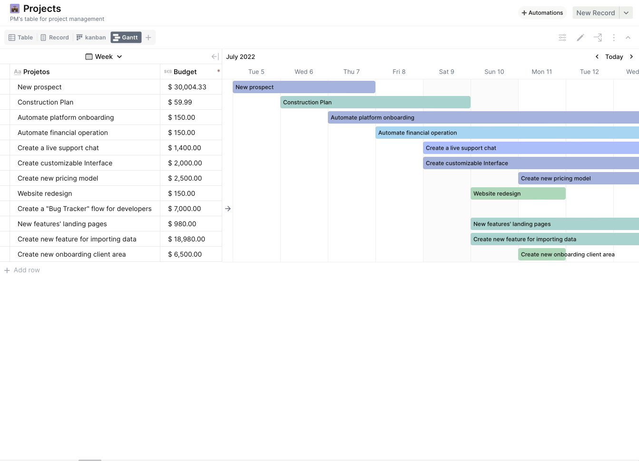Screen dimensions: 639x461
Task: Select the Website redesign Gantt bar
Action: tap(518, 193)
